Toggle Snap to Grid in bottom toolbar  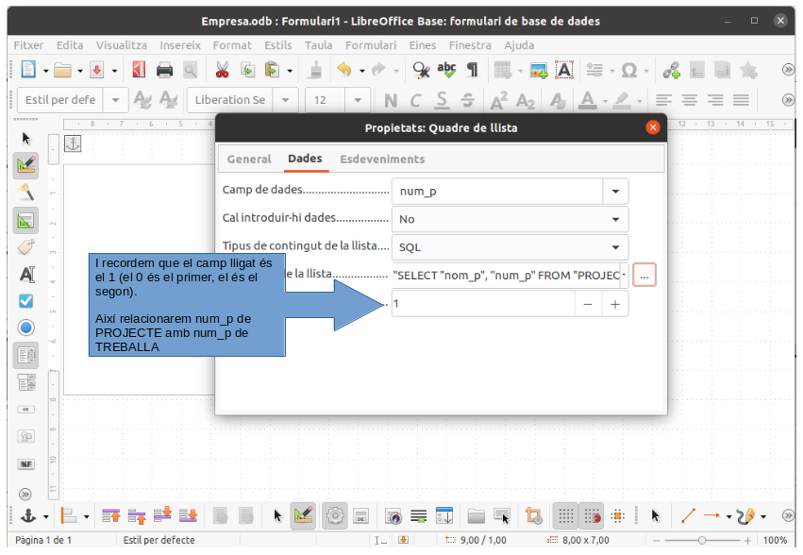(591, 516)
